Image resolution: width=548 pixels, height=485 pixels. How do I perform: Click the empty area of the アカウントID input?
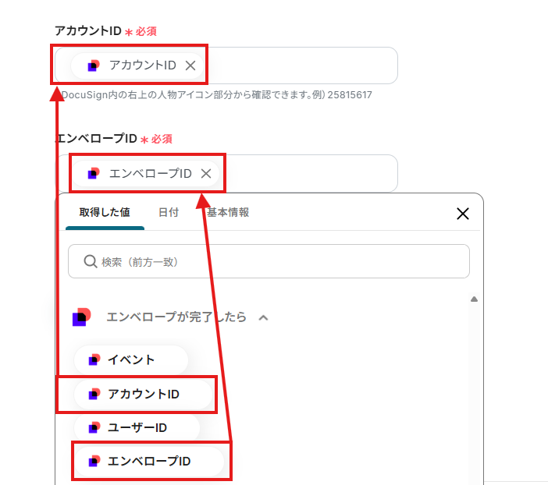(x=304, y=65)
